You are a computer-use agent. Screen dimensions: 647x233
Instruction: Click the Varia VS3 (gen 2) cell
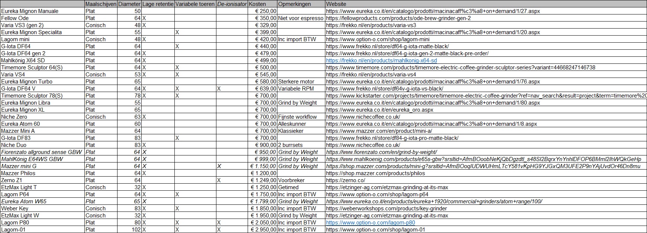(42, 25)
